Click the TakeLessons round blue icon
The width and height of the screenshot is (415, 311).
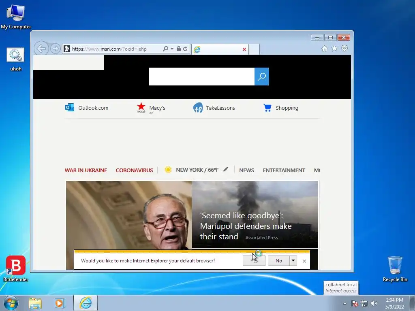198,108
